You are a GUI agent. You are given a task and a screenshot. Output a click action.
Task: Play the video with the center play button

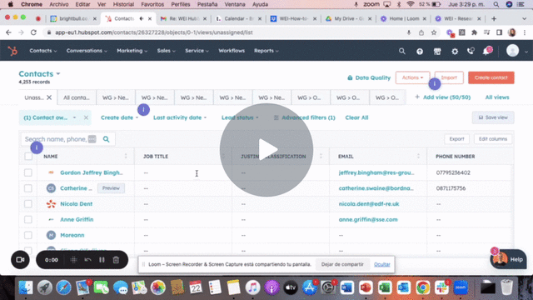click(266, 150)
